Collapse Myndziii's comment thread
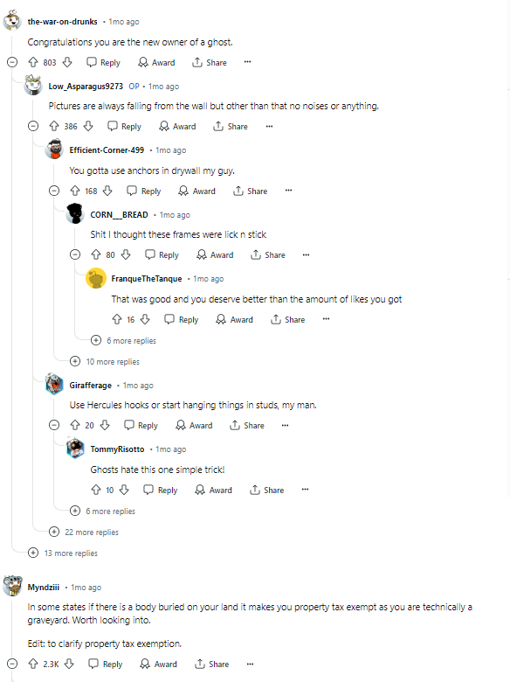510x682 pixels. 12,664
